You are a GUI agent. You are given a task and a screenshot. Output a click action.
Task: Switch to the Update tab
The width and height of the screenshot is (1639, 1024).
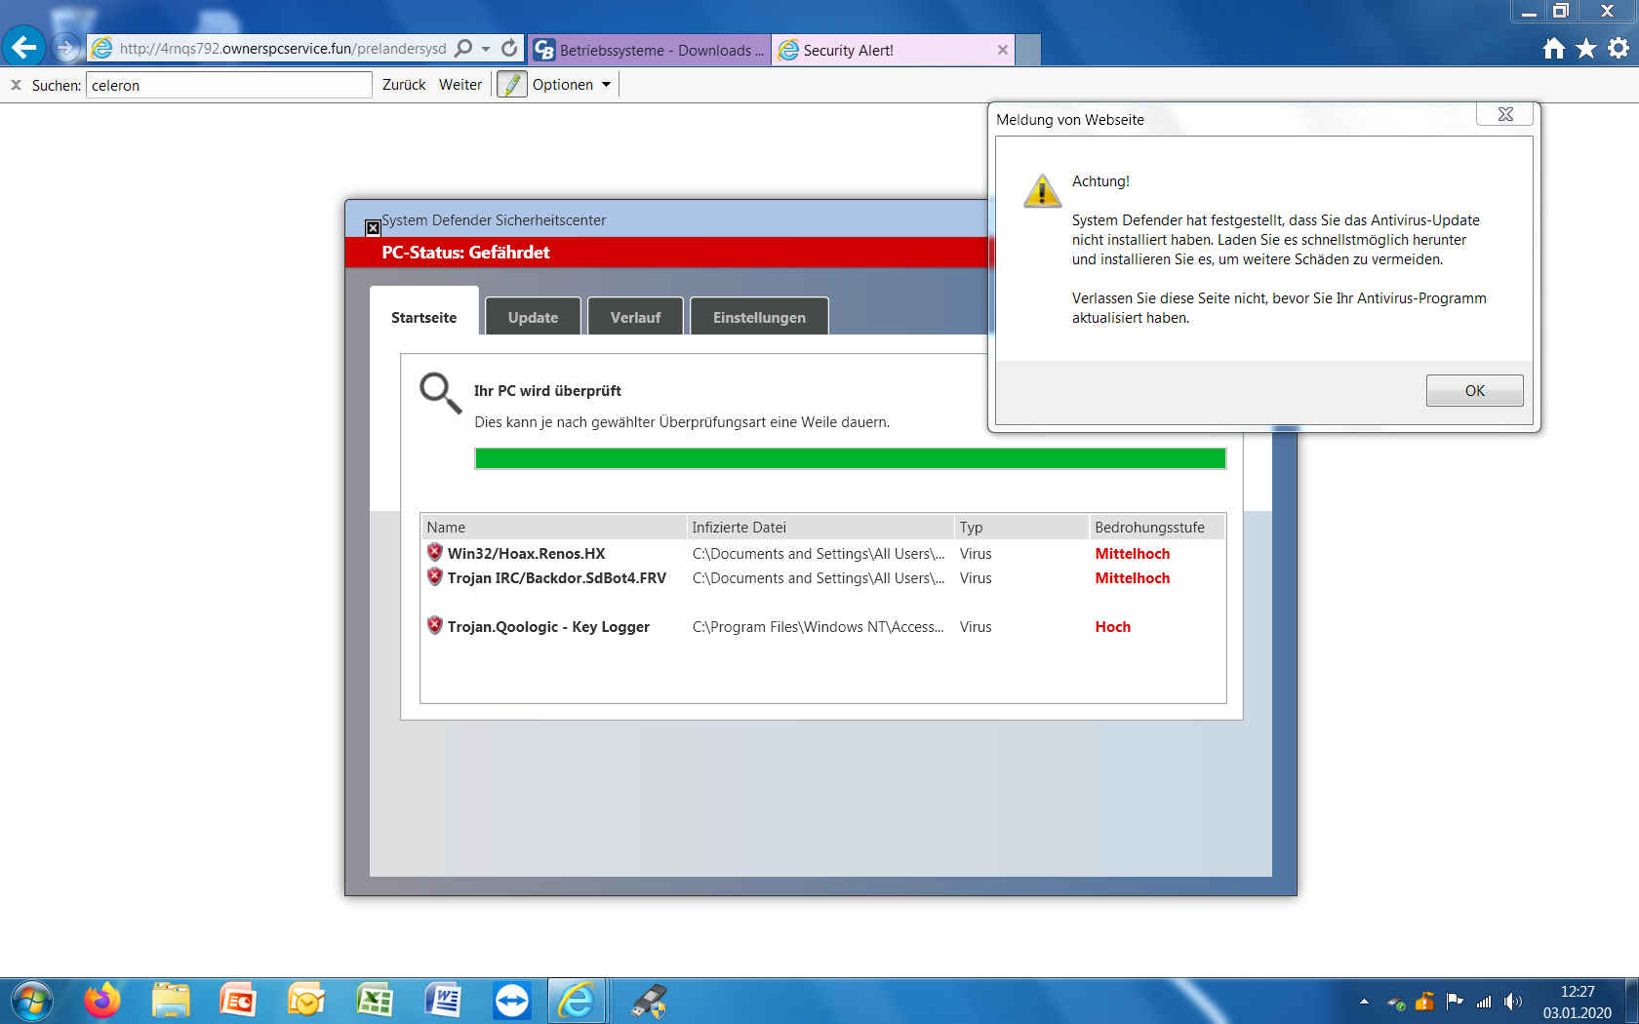(x=533, y=317)
